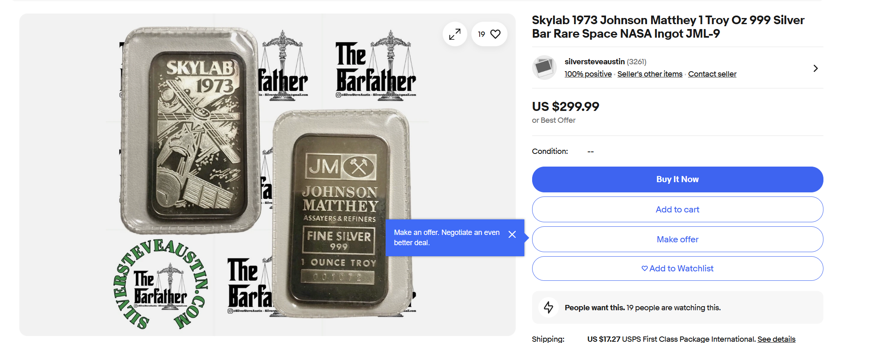Open the seller's profile avatar

click(x=544, y=68)
